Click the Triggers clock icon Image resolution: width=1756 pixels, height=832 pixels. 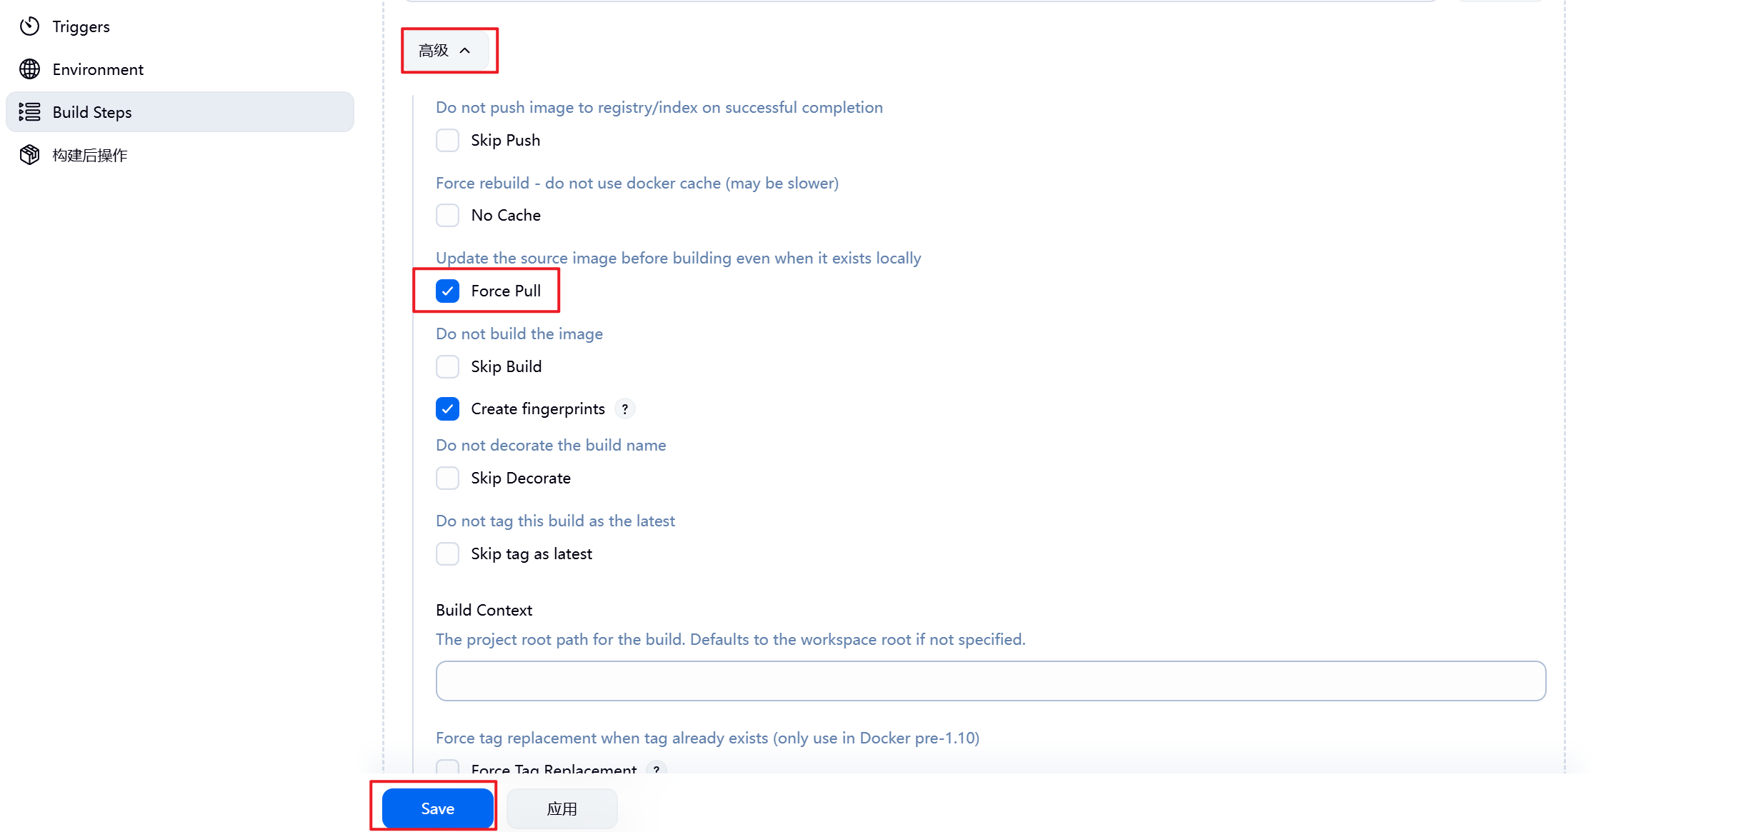click(x=29, y=26)
